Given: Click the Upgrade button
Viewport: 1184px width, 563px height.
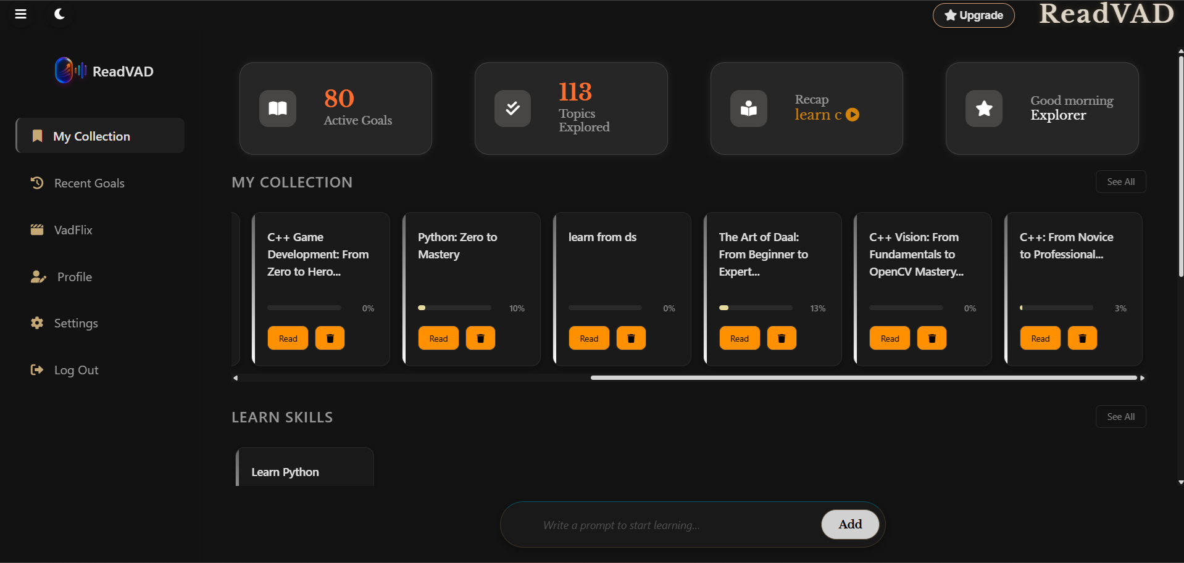Looking at the screenshot, I should (x=973, y=15).
